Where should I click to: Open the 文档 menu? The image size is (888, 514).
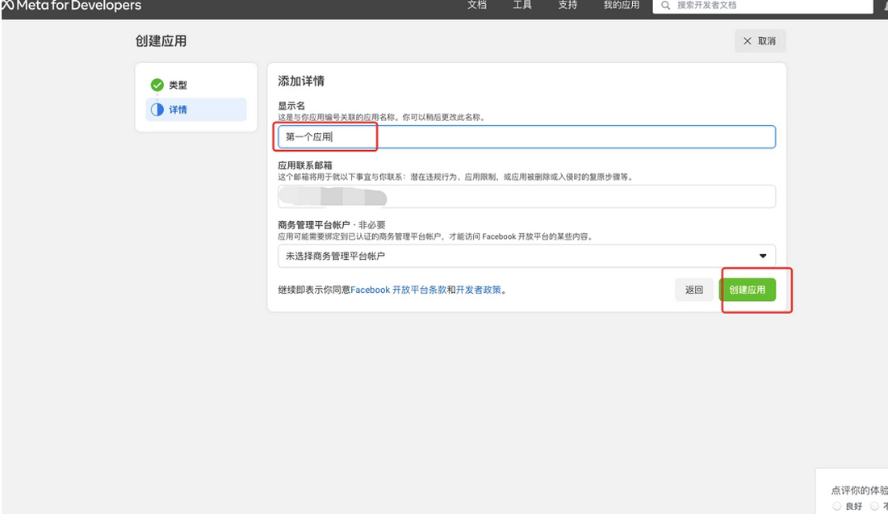(x=477, y=6)
